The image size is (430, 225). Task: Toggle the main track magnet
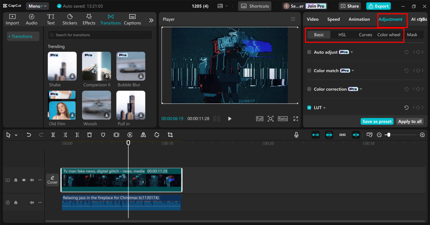pyautogui.click(x=315, y=135)
